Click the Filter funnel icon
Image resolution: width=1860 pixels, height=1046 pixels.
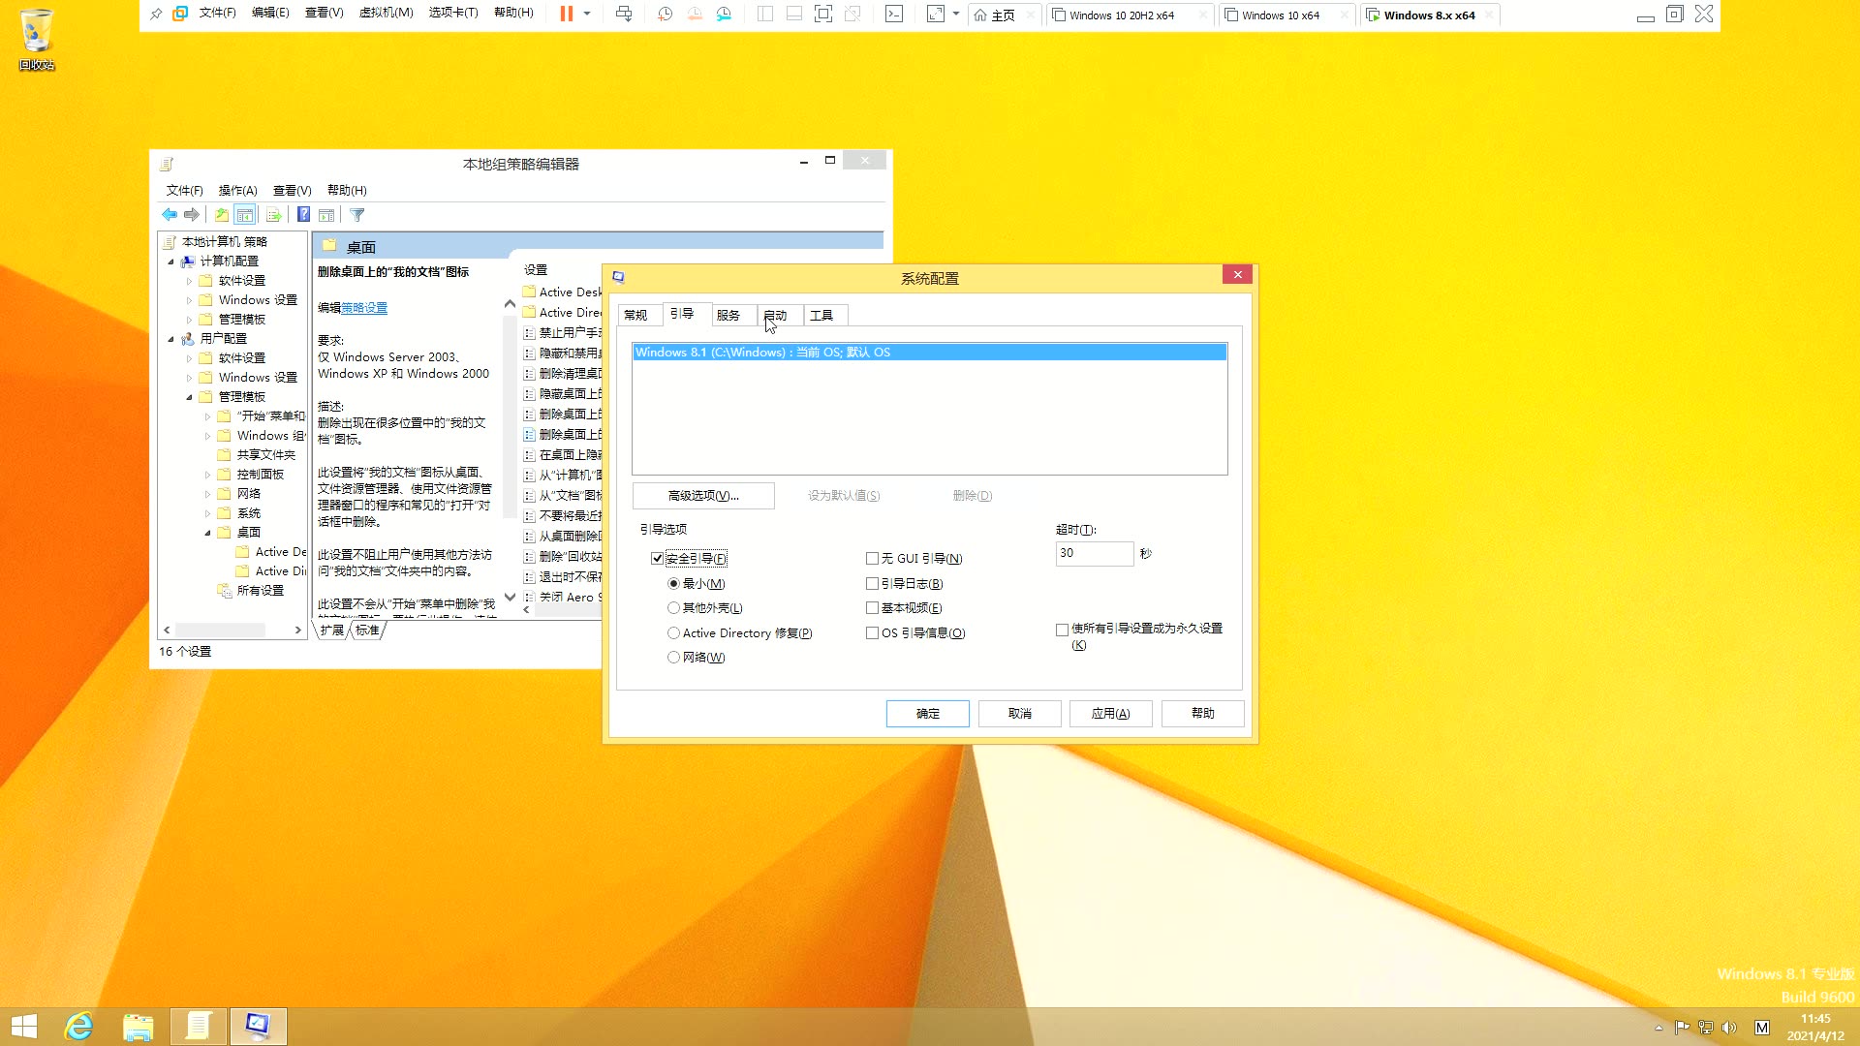(357, 215)
